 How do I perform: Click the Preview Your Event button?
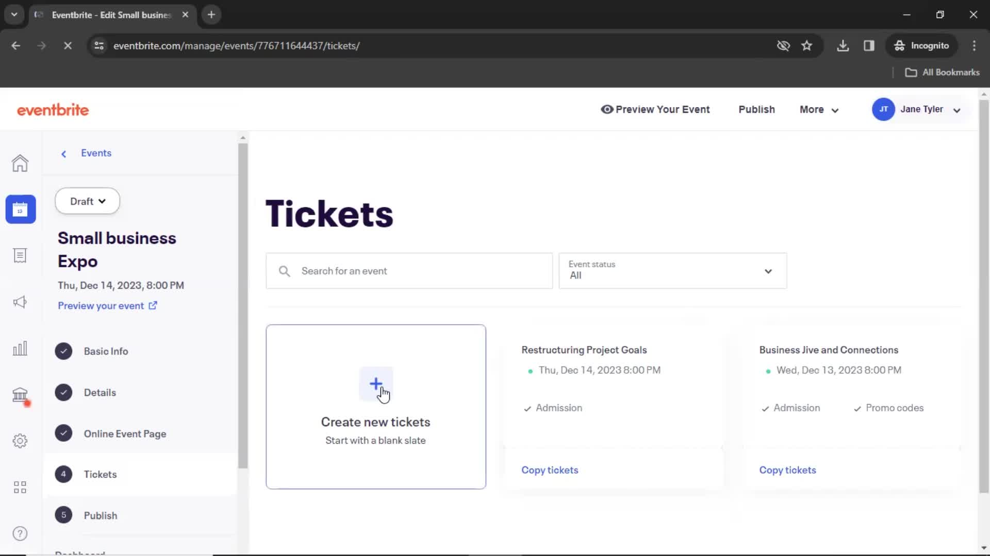(x=655, y=109)
